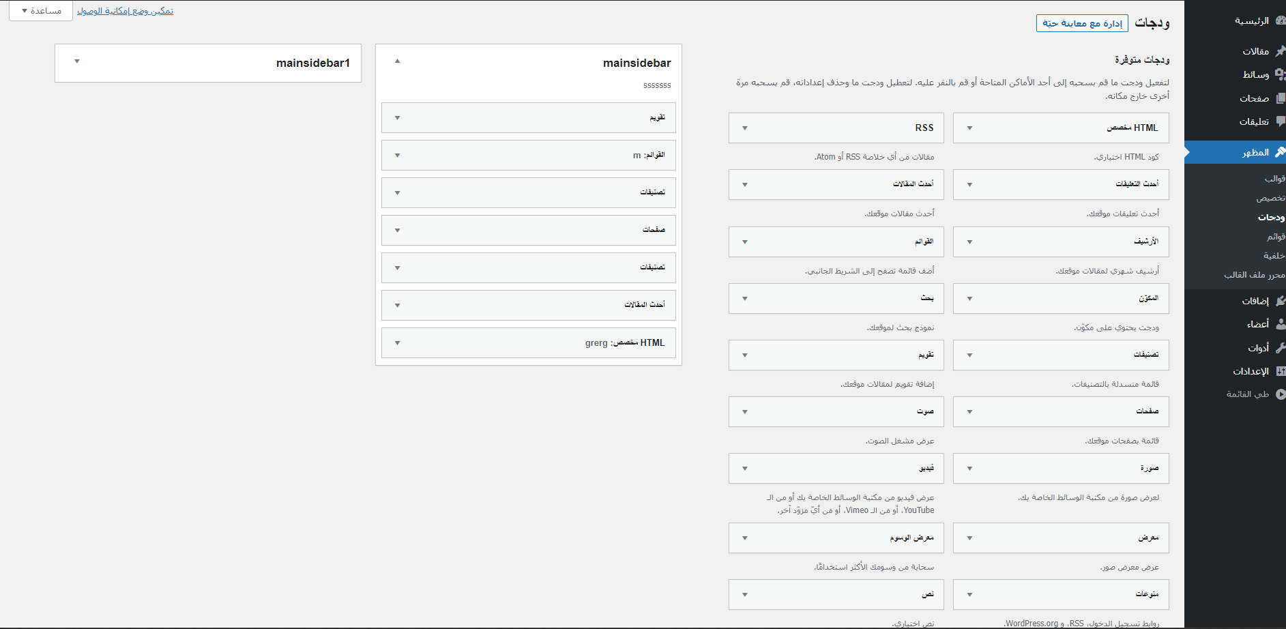
Task: Click the إضافات plugins icon
Action: [1281, 301]
